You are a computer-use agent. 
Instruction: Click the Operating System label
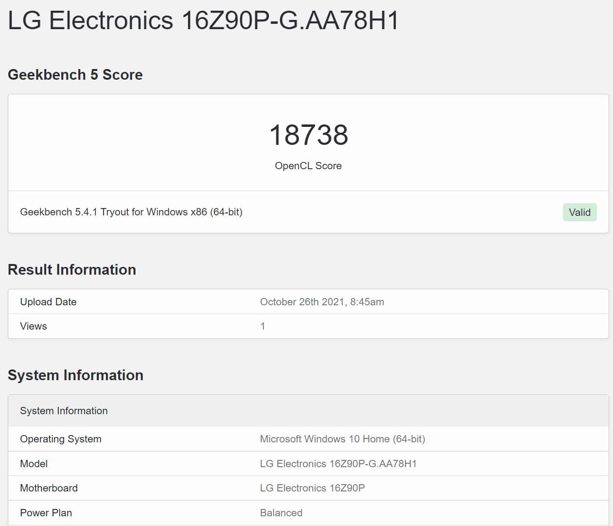click(x=61, y=439)
